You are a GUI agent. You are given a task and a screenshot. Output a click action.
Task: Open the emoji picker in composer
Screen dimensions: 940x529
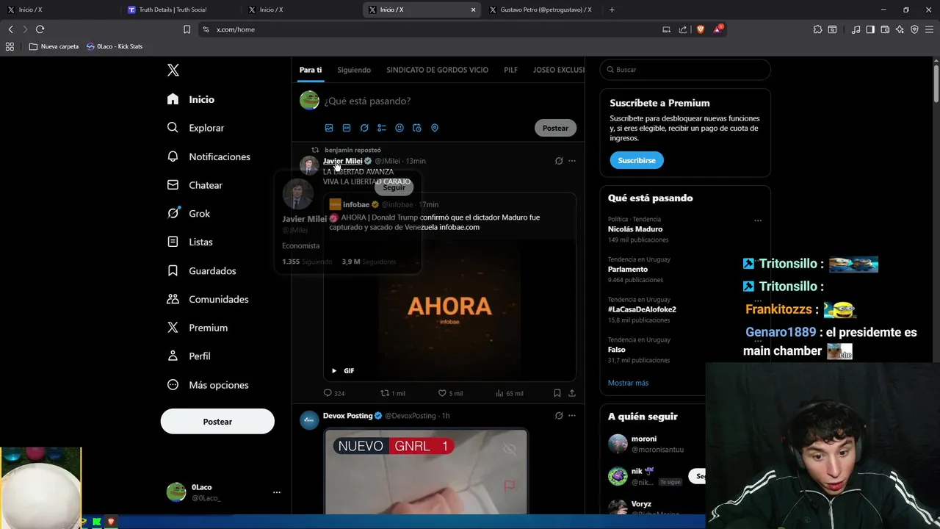[x=399, y=128]
